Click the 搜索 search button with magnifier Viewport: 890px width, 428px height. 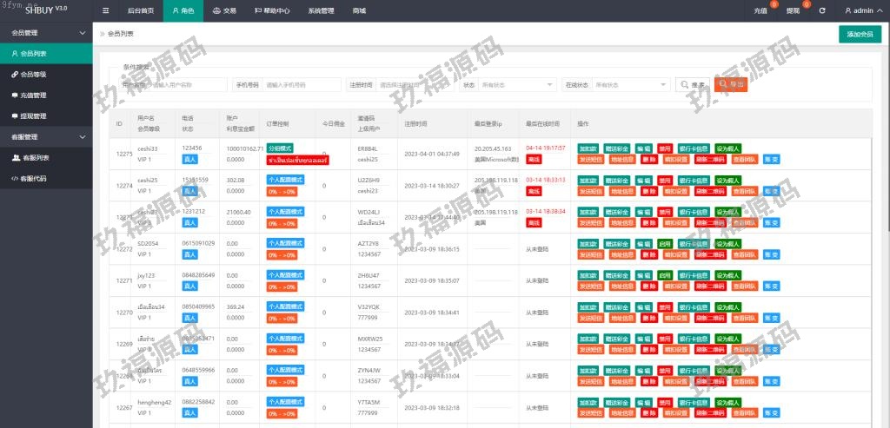pyautogui.click(x=692, y=84)
